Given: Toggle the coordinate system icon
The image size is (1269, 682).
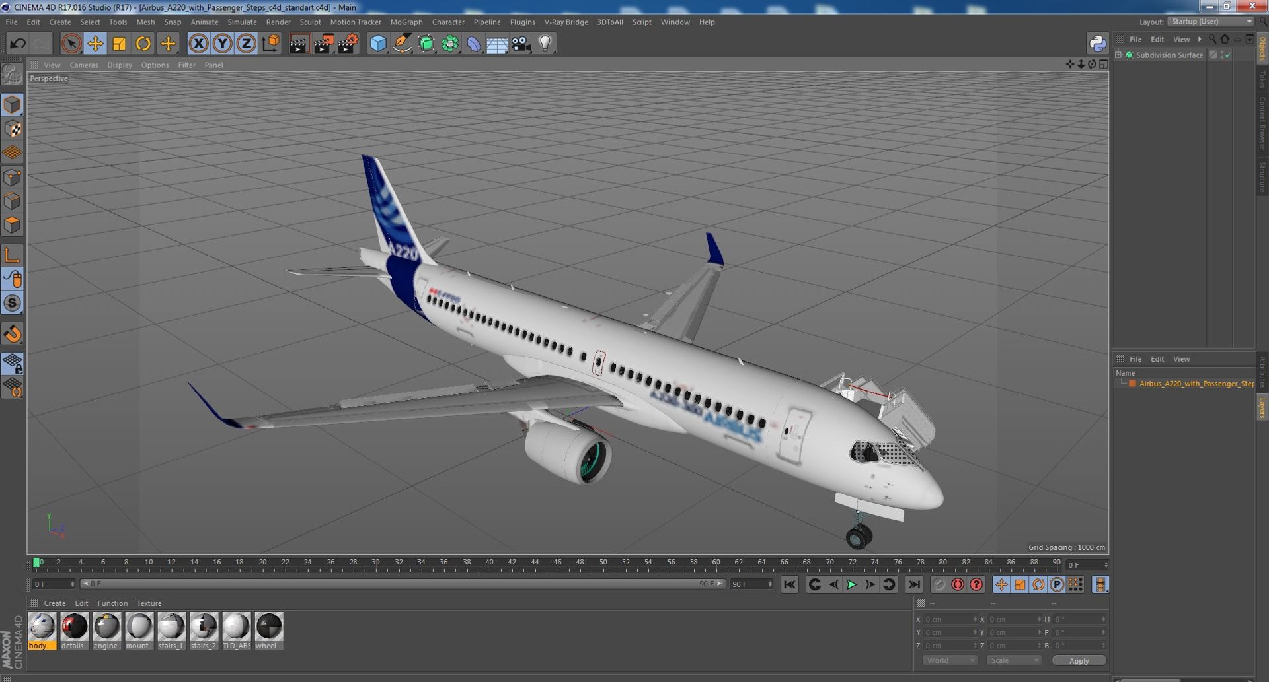Looking at the screenshot, I should tap(271, 44).
